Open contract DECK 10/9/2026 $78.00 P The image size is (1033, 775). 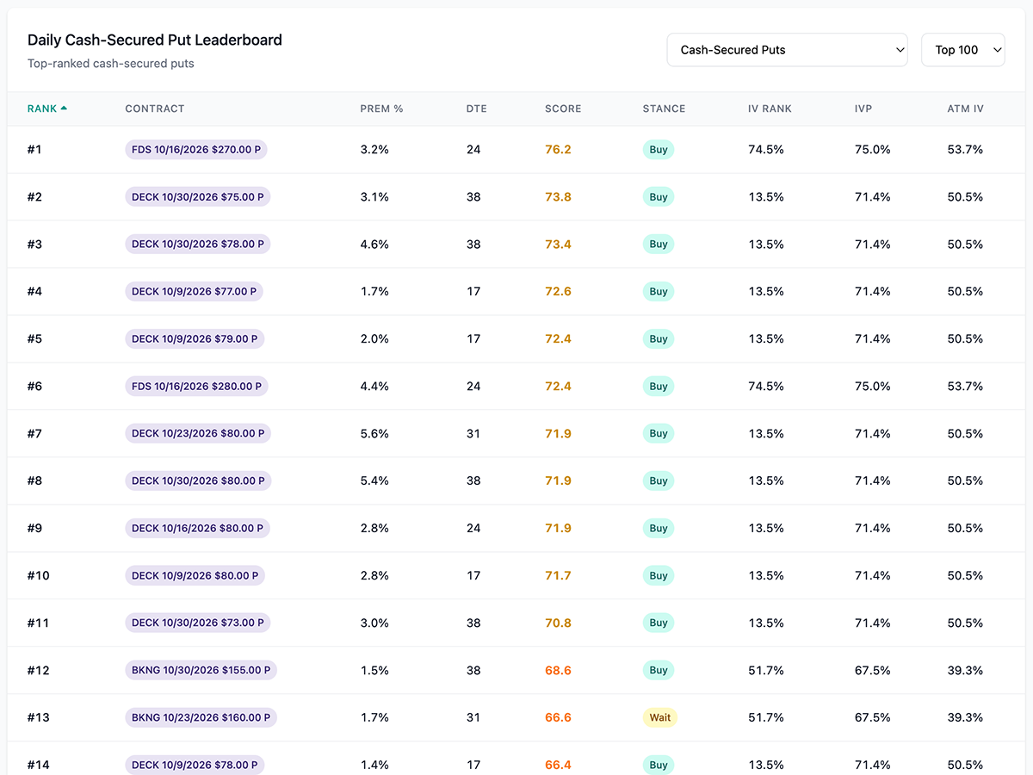(195, 765)
